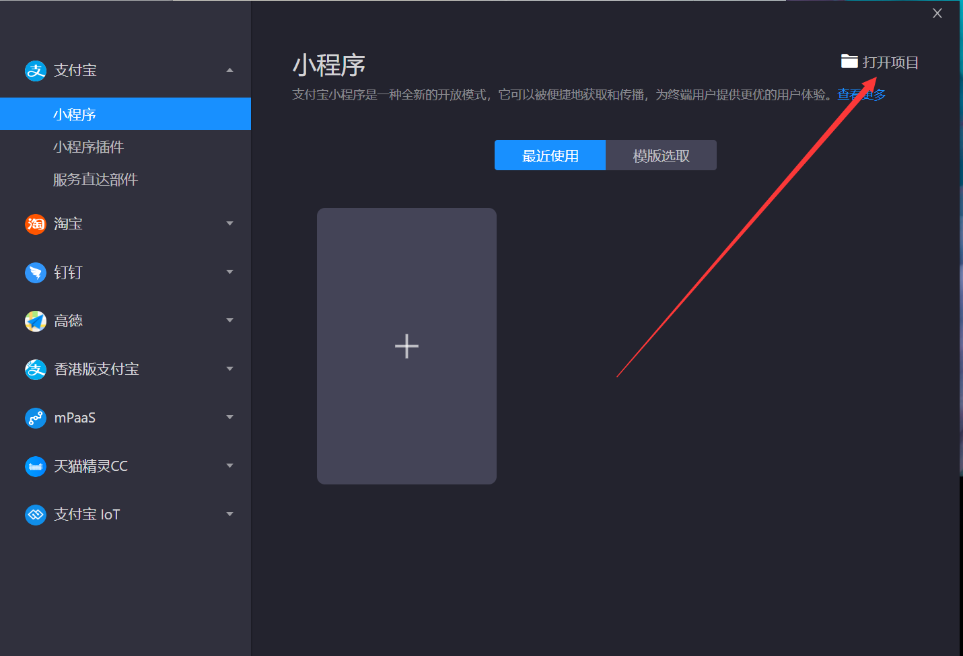The image size is (963, 656).
Task: Click the Alipay IoT (支付宝 IoT) icon
Action: pos(36,515)
